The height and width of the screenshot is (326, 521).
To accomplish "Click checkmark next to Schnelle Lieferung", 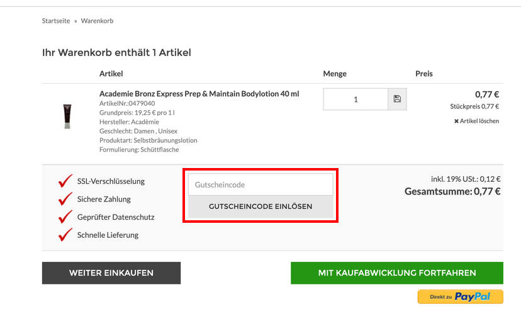I will 65,235.
